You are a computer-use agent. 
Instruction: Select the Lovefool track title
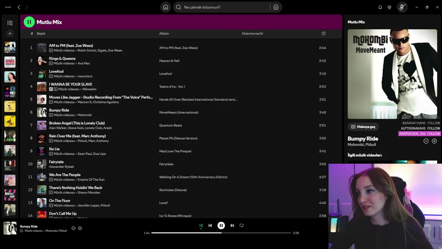56,72
